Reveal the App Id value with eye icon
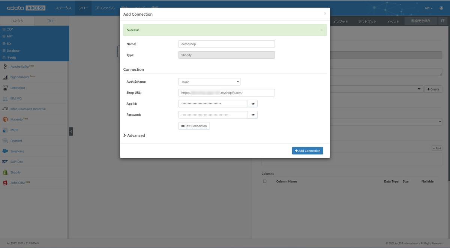 (x=253, y=104)
